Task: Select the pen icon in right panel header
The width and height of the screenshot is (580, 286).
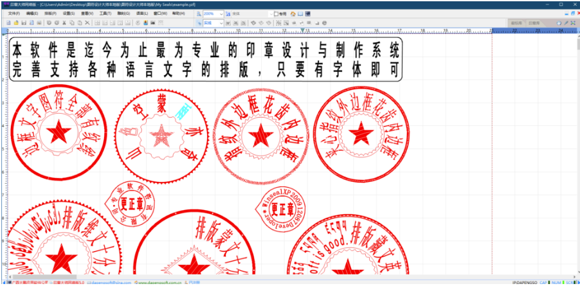Action: (566, 23)
